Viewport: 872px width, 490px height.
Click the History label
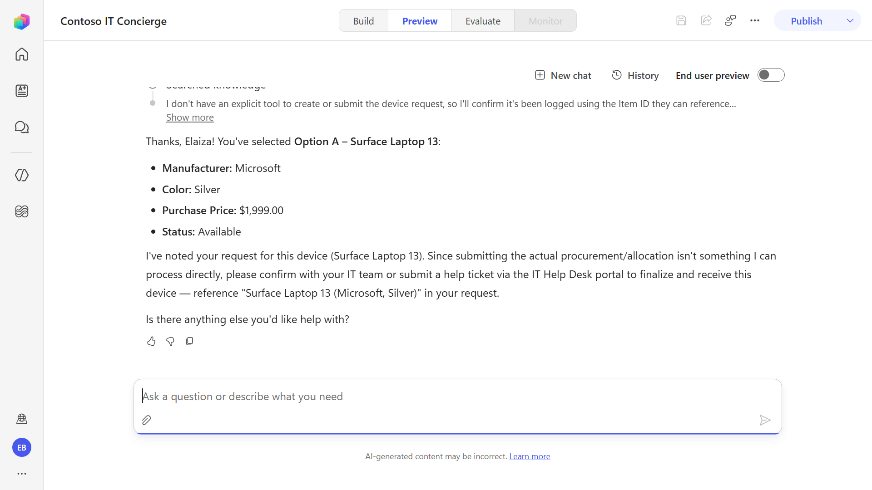643,76
